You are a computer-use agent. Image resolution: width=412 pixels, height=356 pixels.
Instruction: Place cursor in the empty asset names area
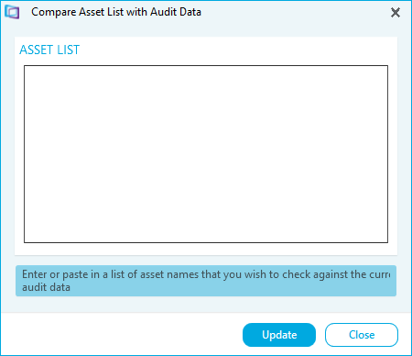(x=206, y=154)
